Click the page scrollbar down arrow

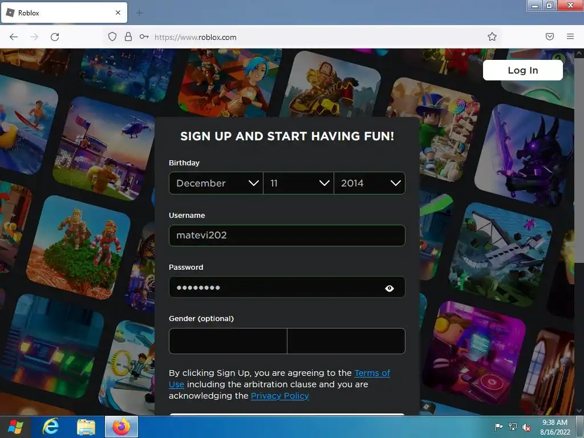(579, 411)
